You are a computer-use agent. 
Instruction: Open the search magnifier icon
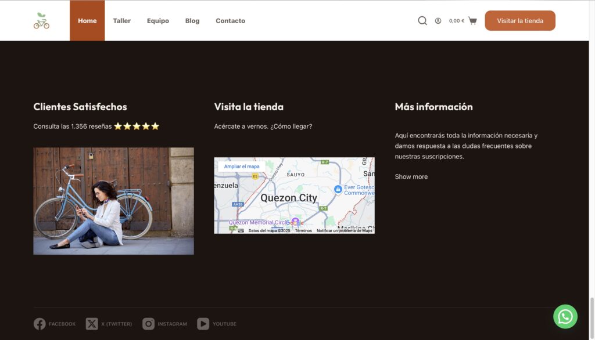pos(422,21)
